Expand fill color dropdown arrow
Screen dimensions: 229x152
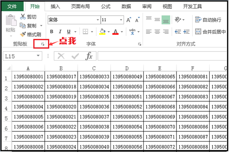109,32
